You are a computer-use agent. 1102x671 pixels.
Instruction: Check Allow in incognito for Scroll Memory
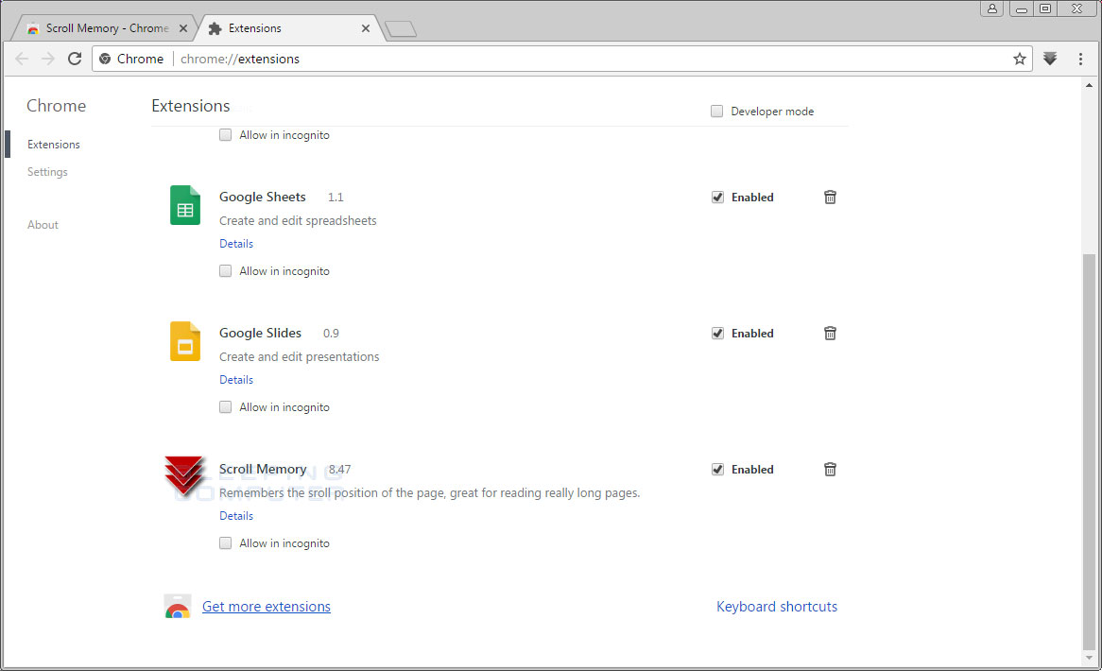coord(225,542)
